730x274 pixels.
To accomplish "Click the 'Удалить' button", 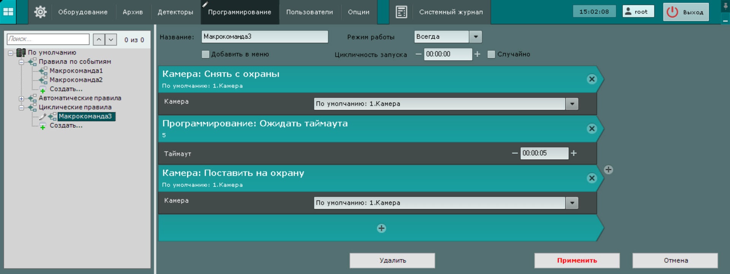I will point(392,260).
